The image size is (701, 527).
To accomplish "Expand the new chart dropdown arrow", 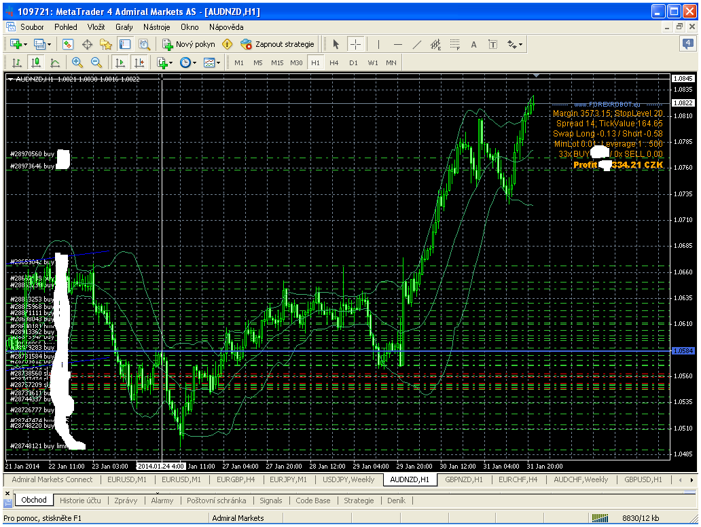I will [26, 44].
